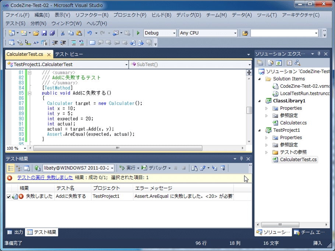This screenshot has height=251, width=335.
Task: Click the Comment Out Lines icon
Action: click(x=73, y=42)
